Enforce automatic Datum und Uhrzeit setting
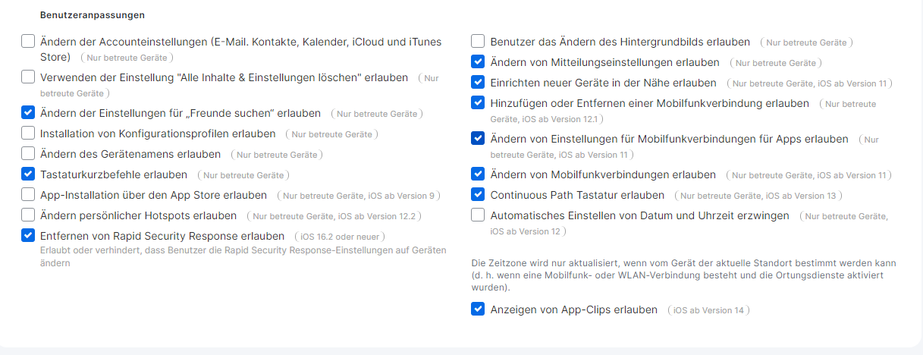 478,215
